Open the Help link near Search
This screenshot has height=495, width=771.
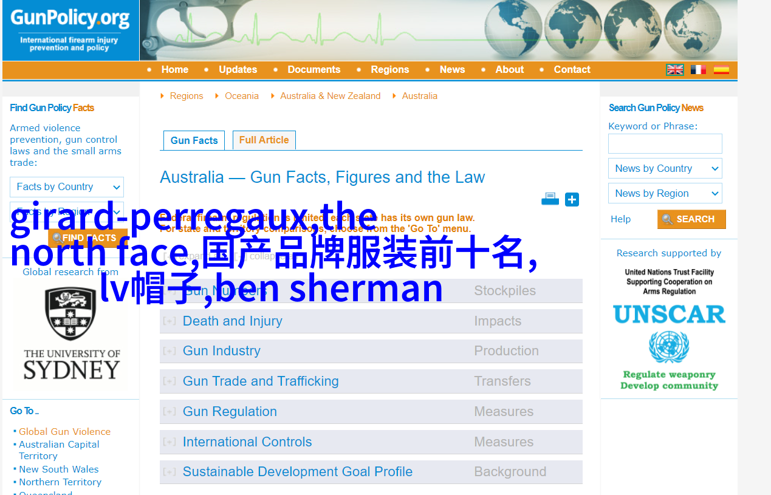621,219
